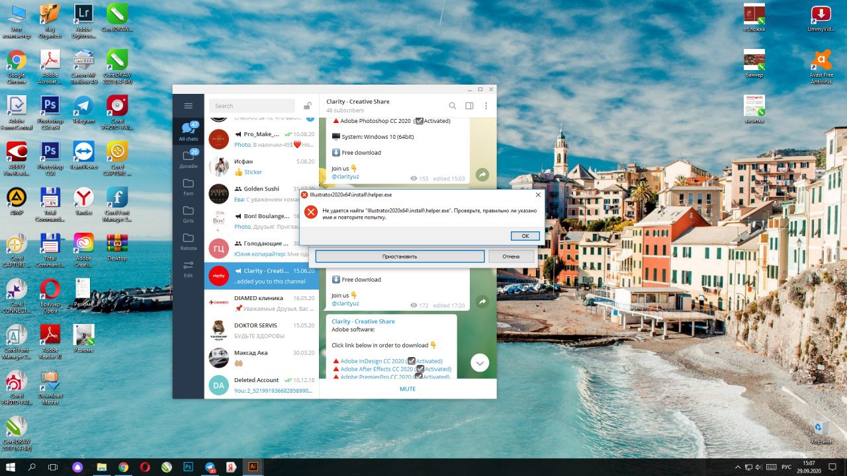Open Adobe Creative Cloud desktop icon
Screen dimensions: 847x476
[83, 251]
